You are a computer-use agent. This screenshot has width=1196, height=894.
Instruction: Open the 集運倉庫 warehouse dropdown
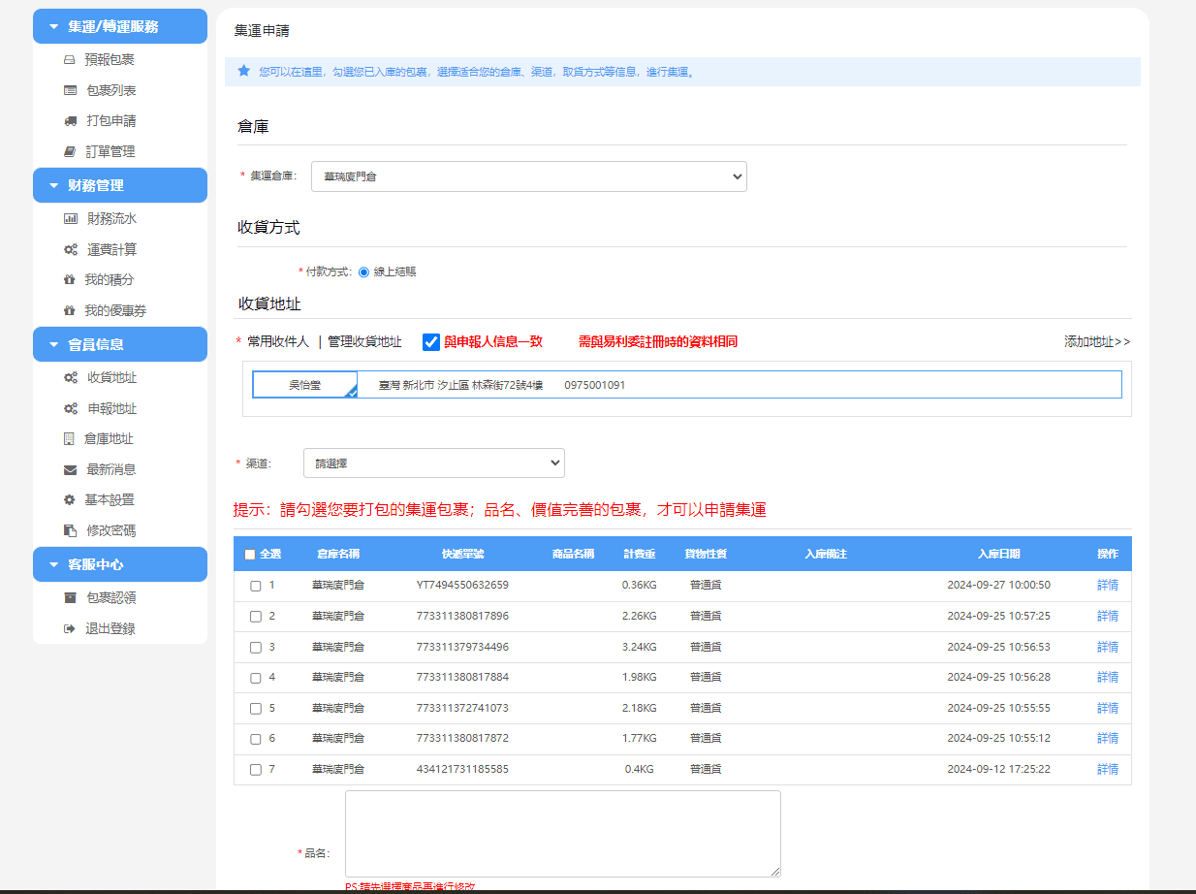pos(529,176)
